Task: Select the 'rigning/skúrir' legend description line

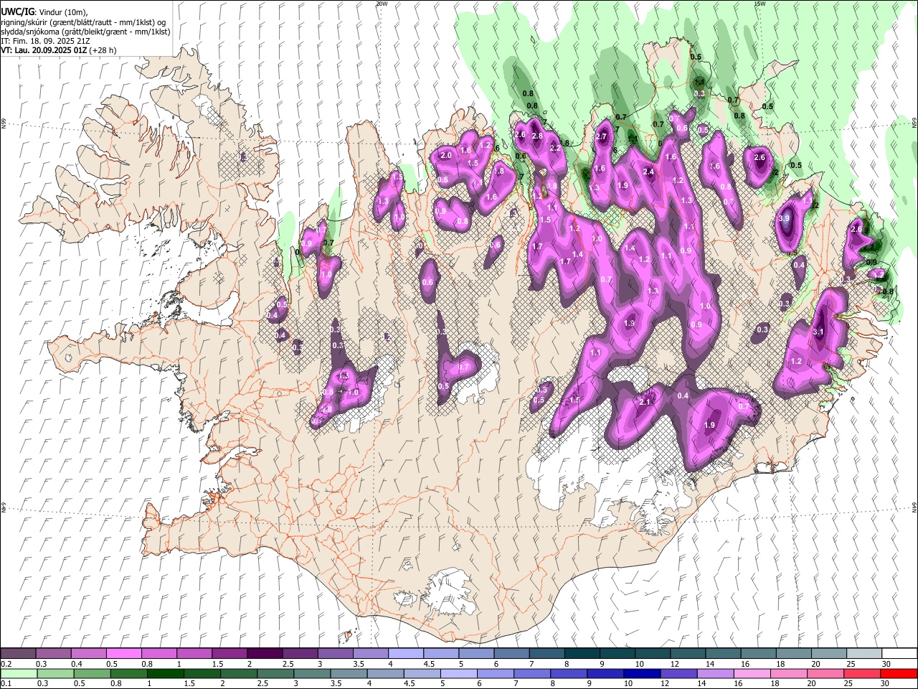Action: pos(83,22)
